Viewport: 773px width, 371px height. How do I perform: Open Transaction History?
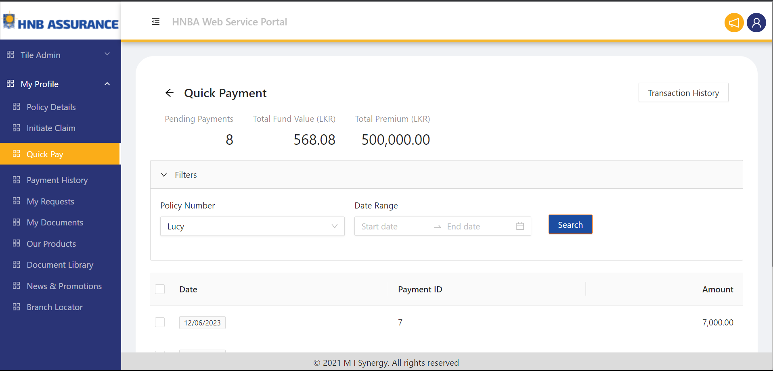click(x=683, y=93)
